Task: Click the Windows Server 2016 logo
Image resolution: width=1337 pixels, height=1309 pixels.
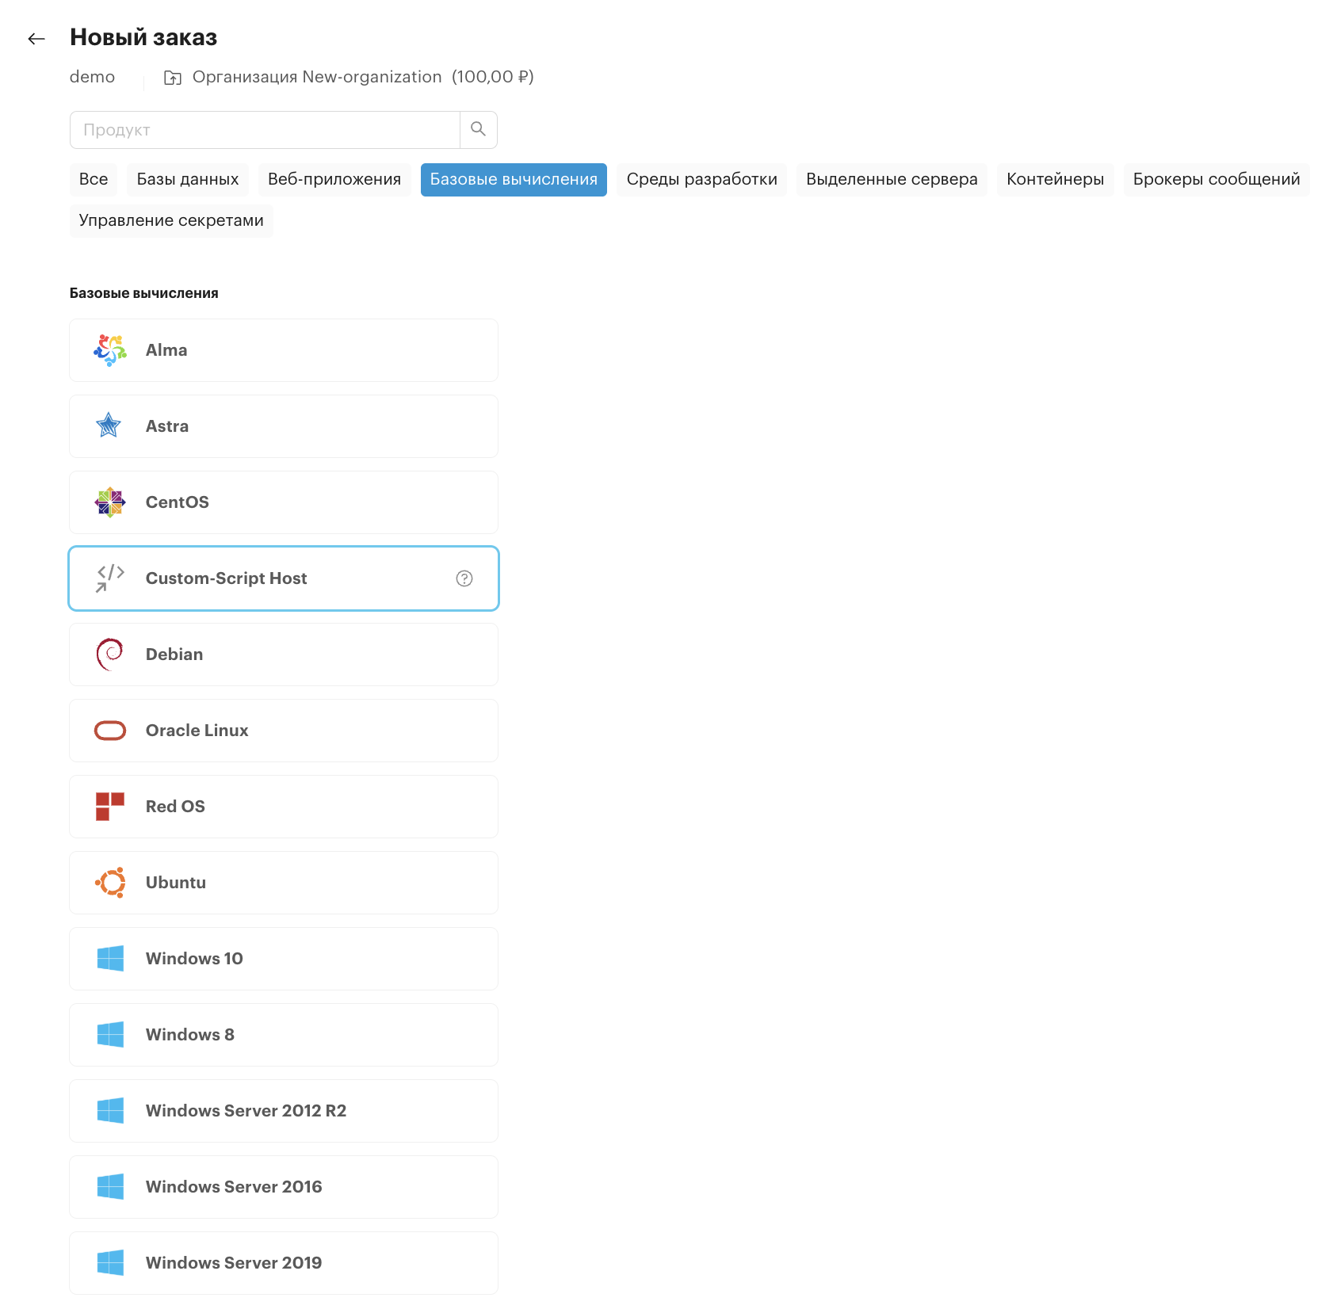Action: point(110,1187)
